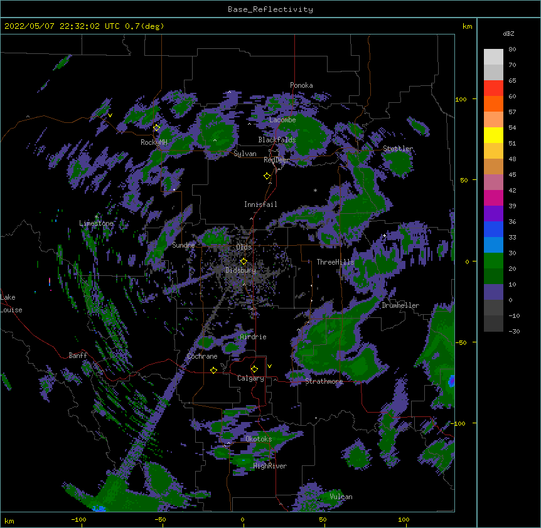Click the red swatch at 65 dBZ
The width and height of the screenshot is (541, 528).
coord(493,88)
